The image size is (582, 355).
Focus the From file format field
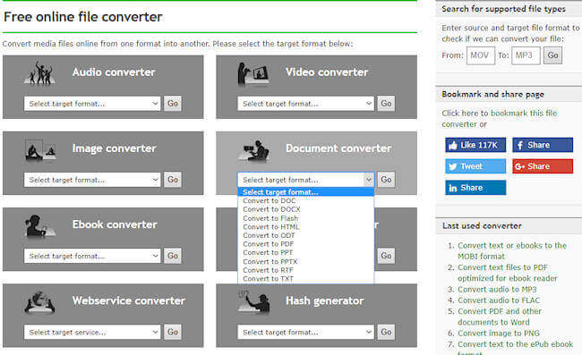[x=481, y=55]
